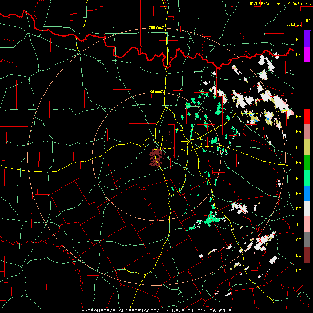Click the '50 NMI' range ring label
This screenshot has width=313, height=313.
click(156, 92)
